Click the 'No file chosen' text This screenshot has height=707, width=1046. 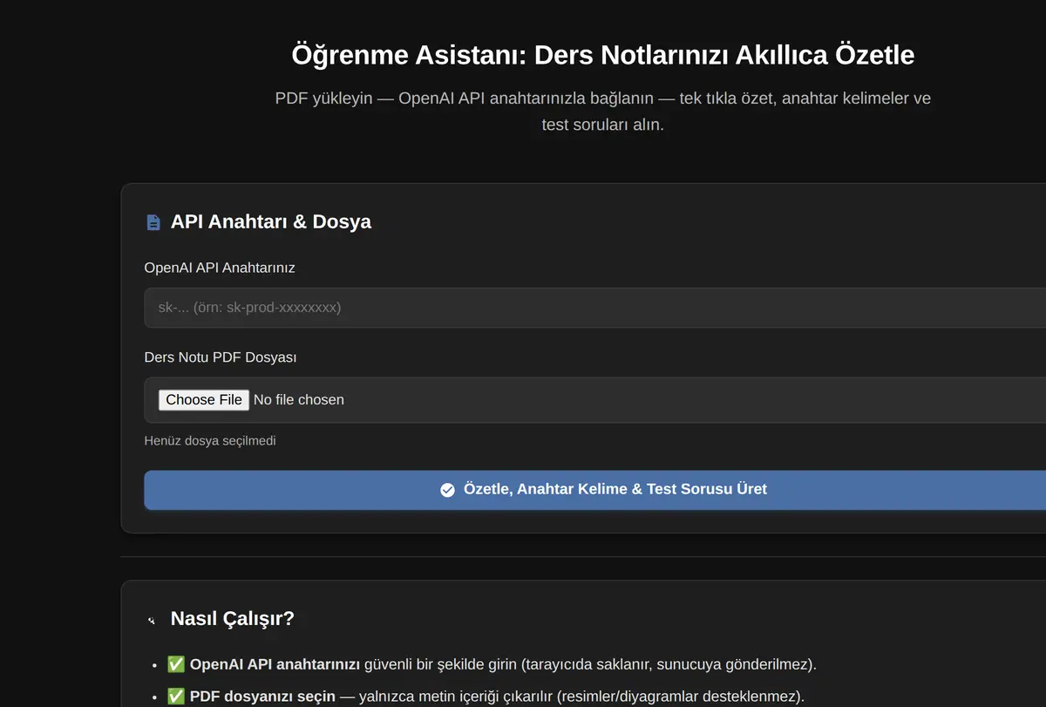tap(299, 399)
